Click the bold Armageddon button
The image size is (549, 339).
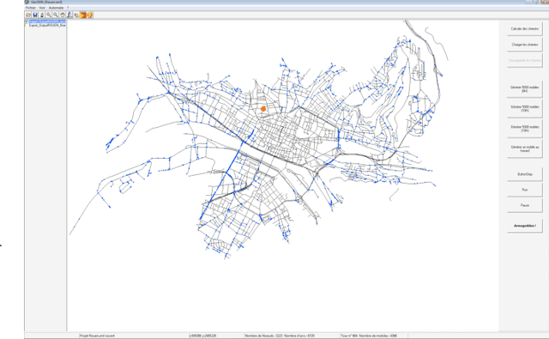tap(524, 226)
